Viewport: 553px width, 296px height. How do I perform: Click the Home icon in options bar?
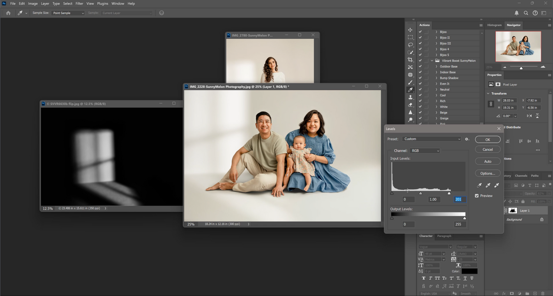(8, 13)
